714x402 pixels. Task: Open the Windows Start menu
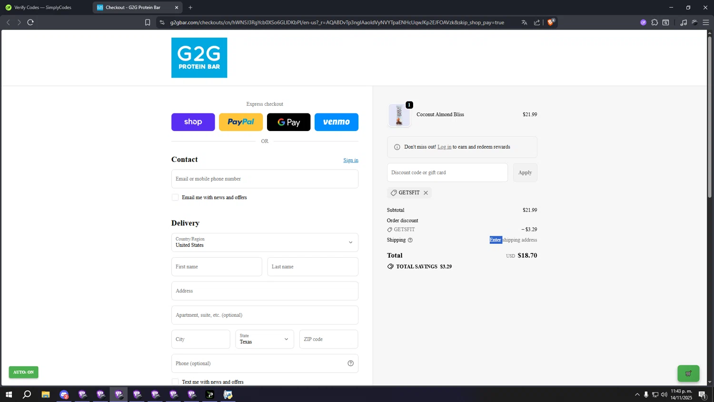9,394
